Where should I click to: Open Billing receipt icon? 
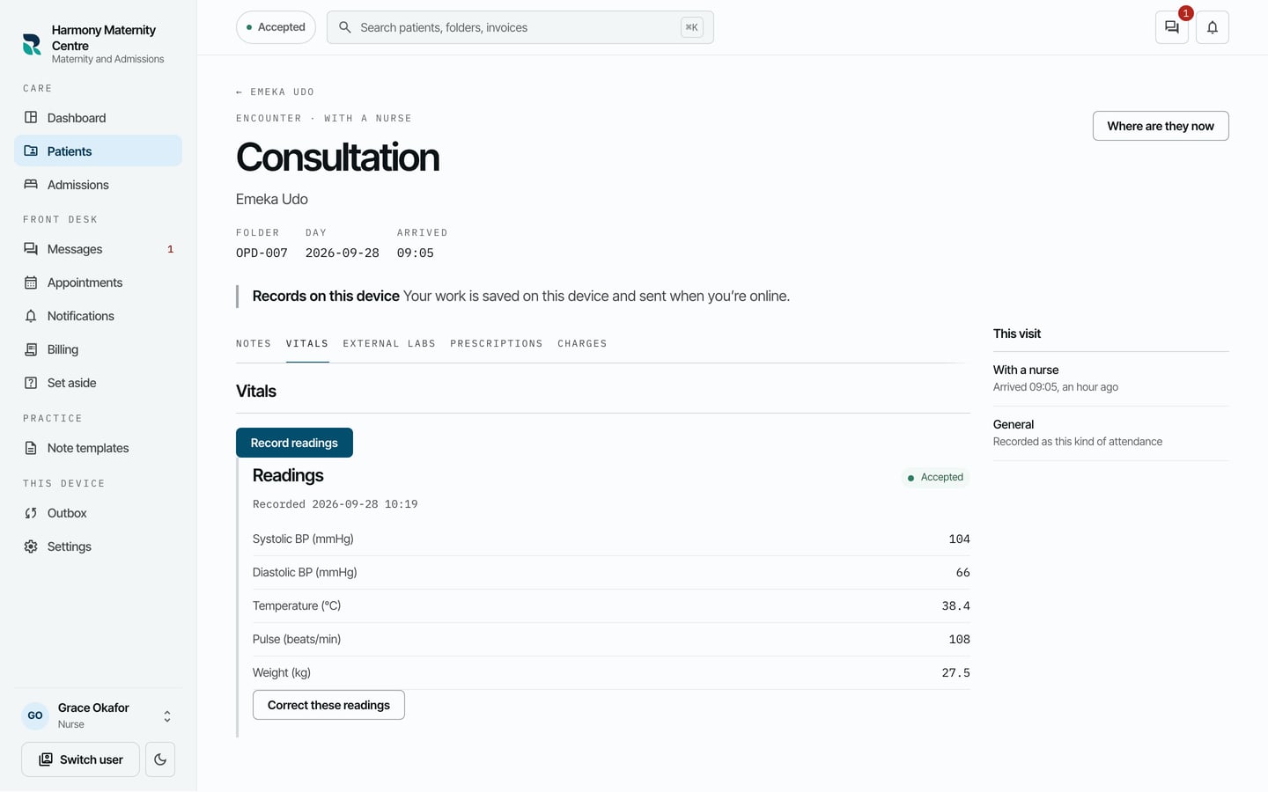pos(31,349)
